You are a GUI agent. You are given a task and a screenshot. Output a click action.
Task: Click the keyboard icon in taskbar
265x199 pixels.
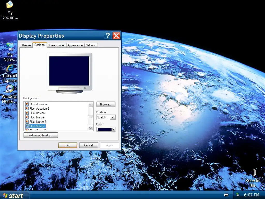click(x=226, y=195)
